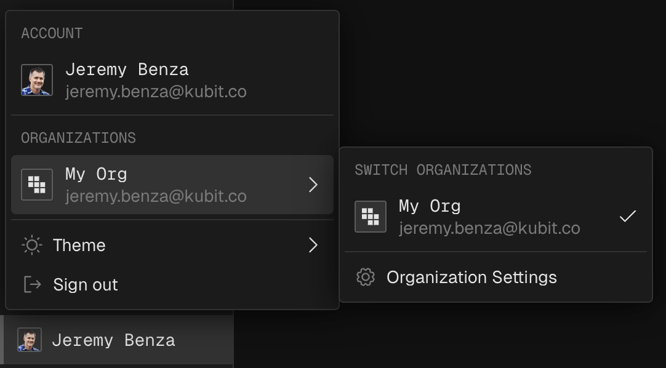Click Jeremy Benza's avatar in Account section
The image size is (666, 368).
pos(37,80)
